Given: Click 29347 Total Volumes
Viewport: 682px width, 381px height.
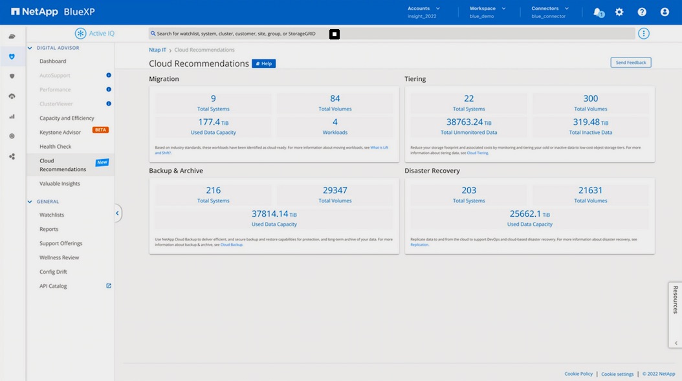Looking at the screenshot, I should coord(335,195).
